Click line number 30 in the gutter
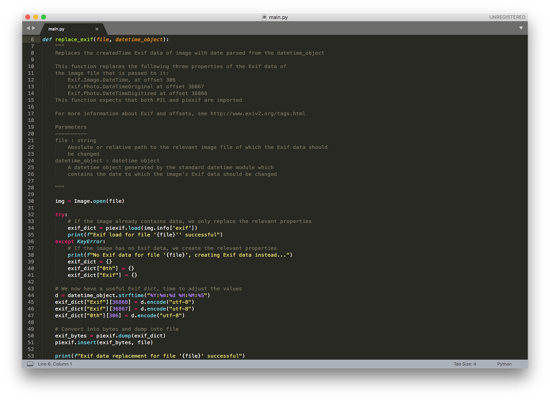Viewport: 550px width, 400px height. 31,201
